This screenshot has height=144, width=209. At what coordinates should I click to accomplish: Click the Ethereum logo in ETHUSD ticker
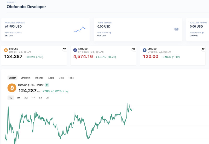tap(75, 50)
